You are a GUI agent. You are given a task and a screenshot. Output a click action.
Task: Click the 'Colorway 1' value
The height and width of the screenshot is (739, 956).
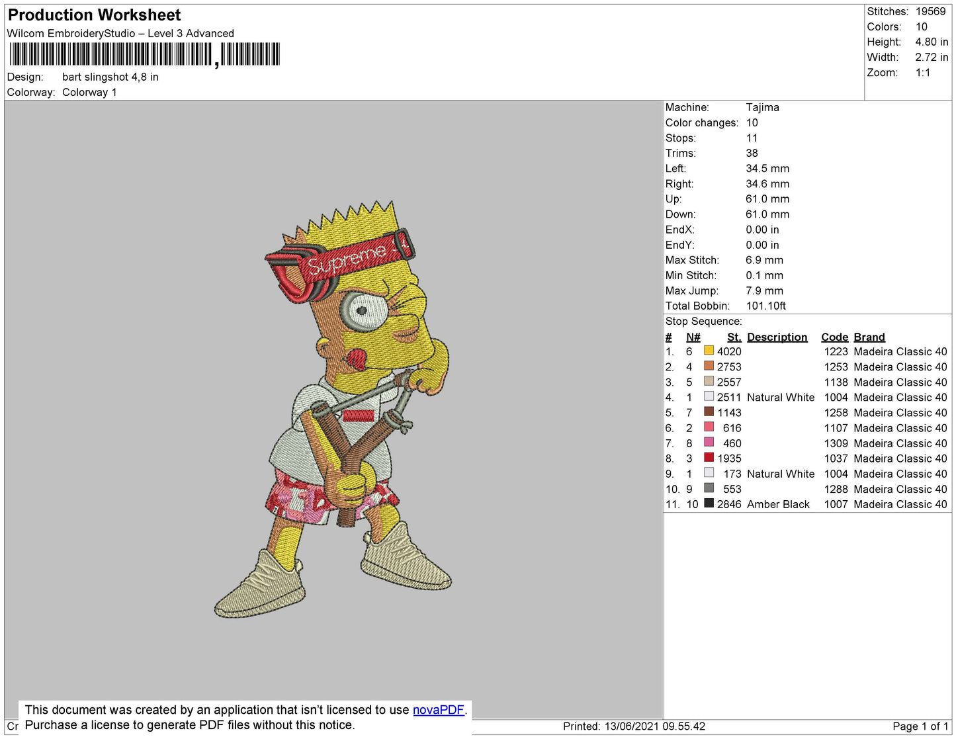click(89, 92)
